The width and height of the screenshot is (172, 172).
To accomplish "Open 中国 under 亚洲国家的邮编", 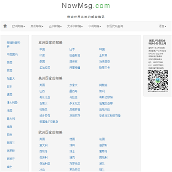I will pyautogui.click(x=42, y=49).
